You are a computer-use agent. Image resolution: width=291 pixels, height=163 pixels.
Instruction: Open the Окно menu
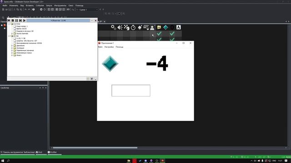(71, 5)
